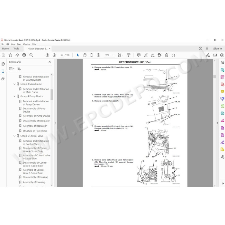The width and height of the screenshot is (225, 225).
Task: Collapse the left navigation pane arrow
Action: click(56, 123)
